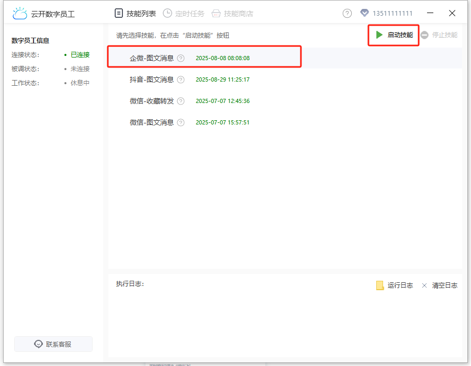Open the 运行日志 log
The height and width of the screenshot is (366, 471).
395,285
